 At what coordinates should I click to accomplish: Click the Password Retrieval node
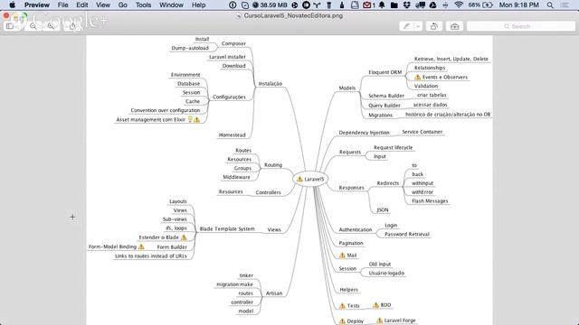(407, 234)
